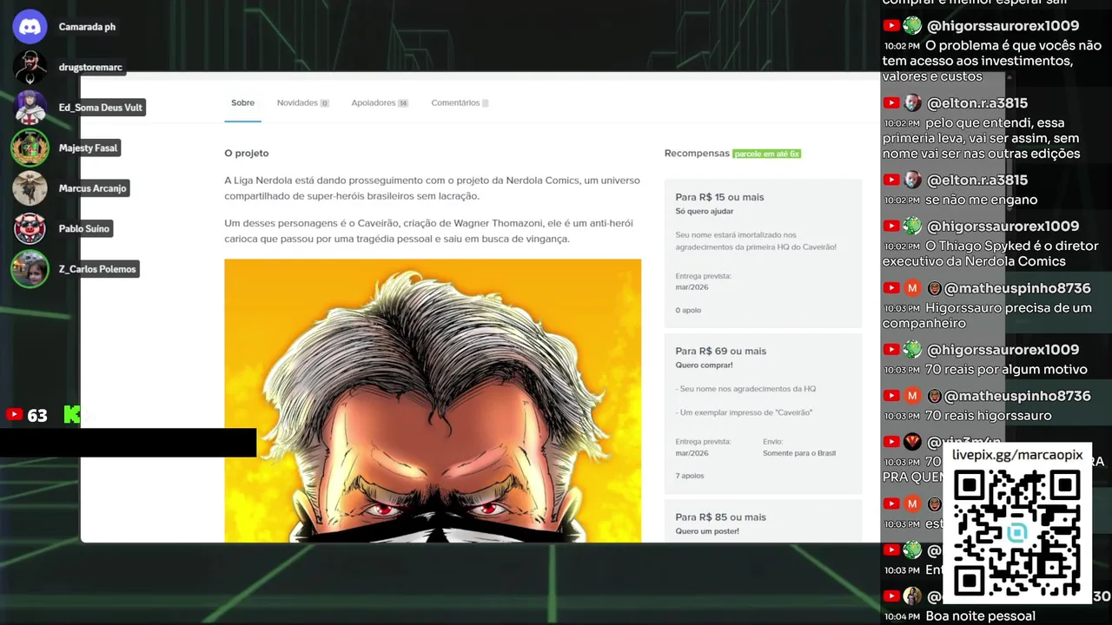Image resolution: width=1112 pixels, height=625 pixels.
Task: Click @elton.r.a3815 username on 'pelo que entendi' message
Action: click(977, 102)
